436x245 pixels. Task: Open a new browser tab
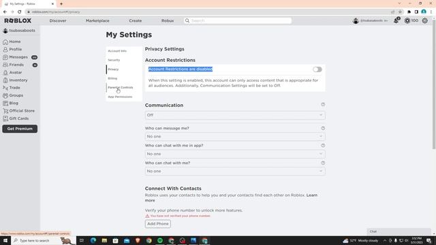click(61, 4)
